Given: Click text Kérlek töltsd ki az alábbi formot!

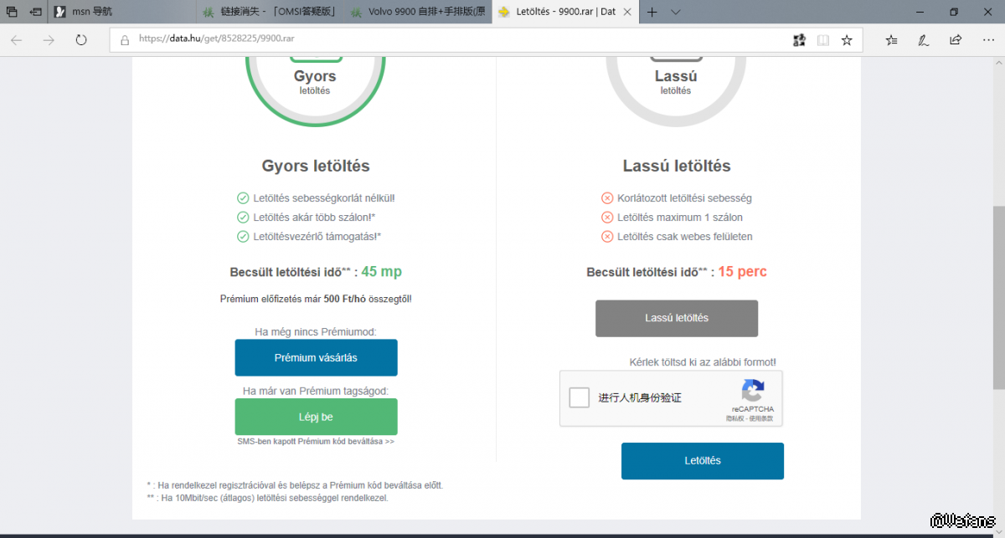Looking at the screenshot, I should 703,362.
